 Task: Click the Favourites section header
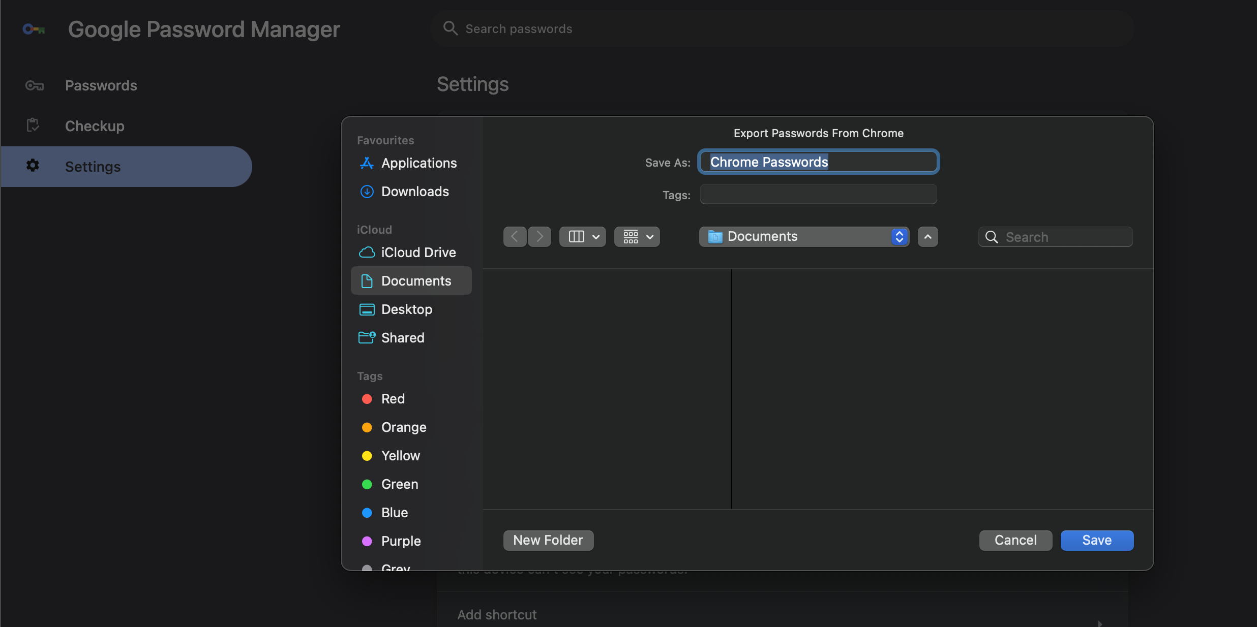click(x=385, y=140)
